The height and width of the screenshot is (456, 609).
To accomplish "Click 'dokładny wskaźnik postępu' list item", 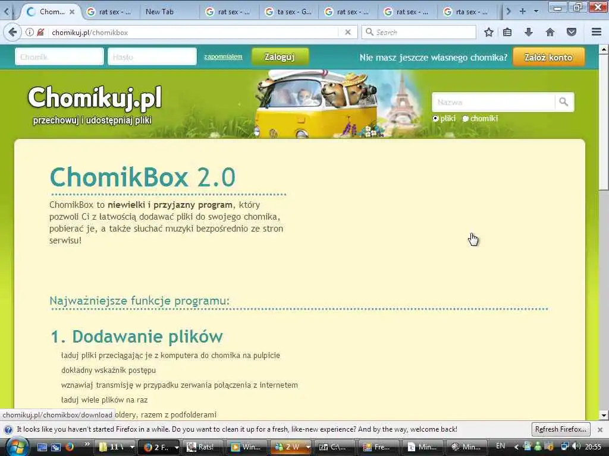I will point(108,370).
